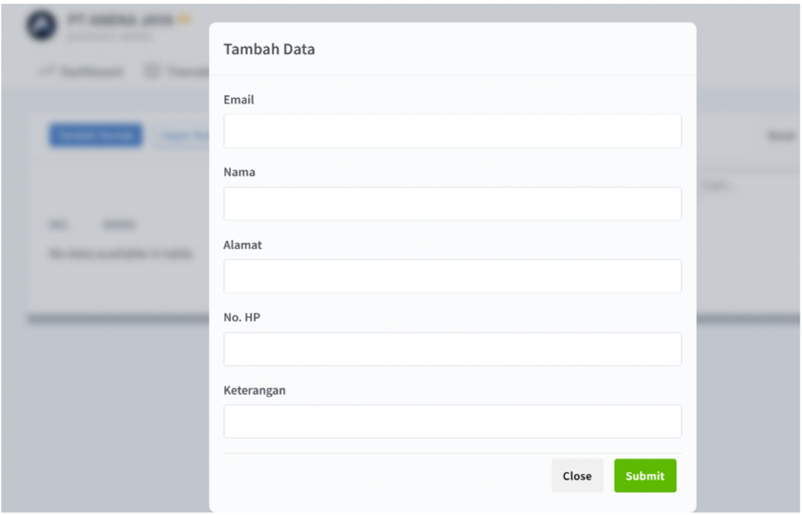
Task: Click the Dashboard menu chart icon
Action: [48, 71]
